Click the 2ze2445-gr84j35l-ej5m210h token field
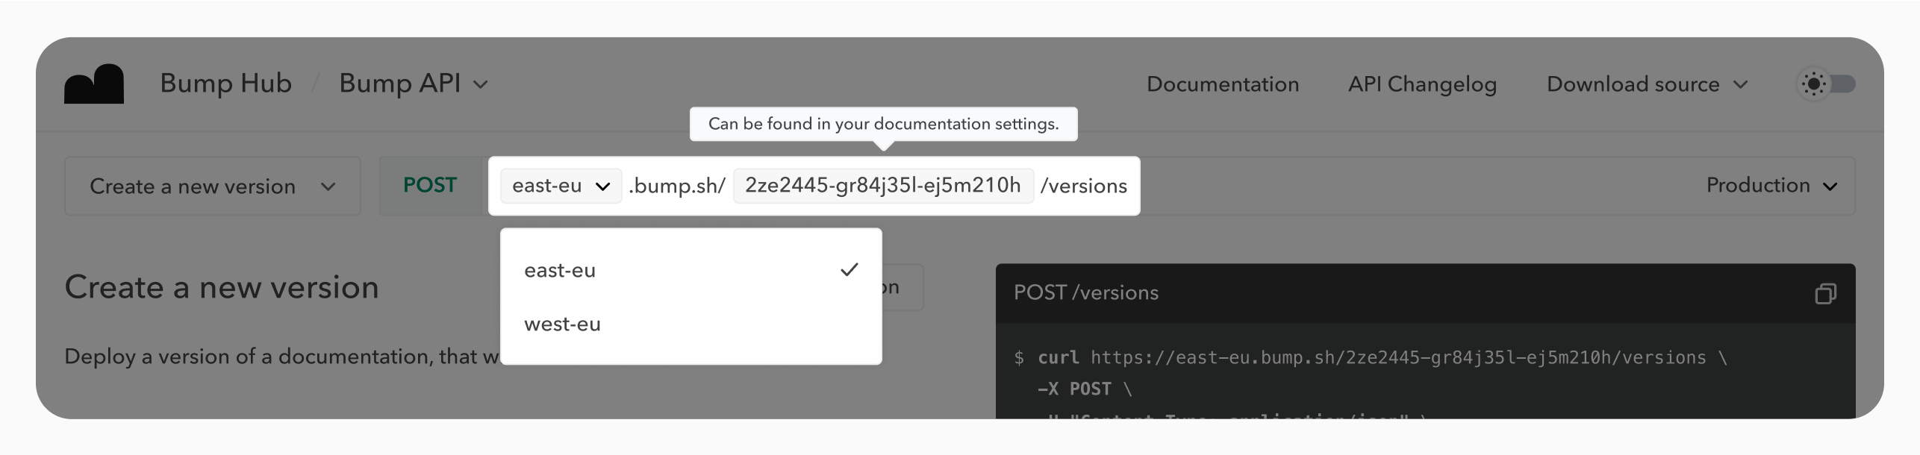The width and height of the screenshot is (1920, 455). [x=883, y=186]
